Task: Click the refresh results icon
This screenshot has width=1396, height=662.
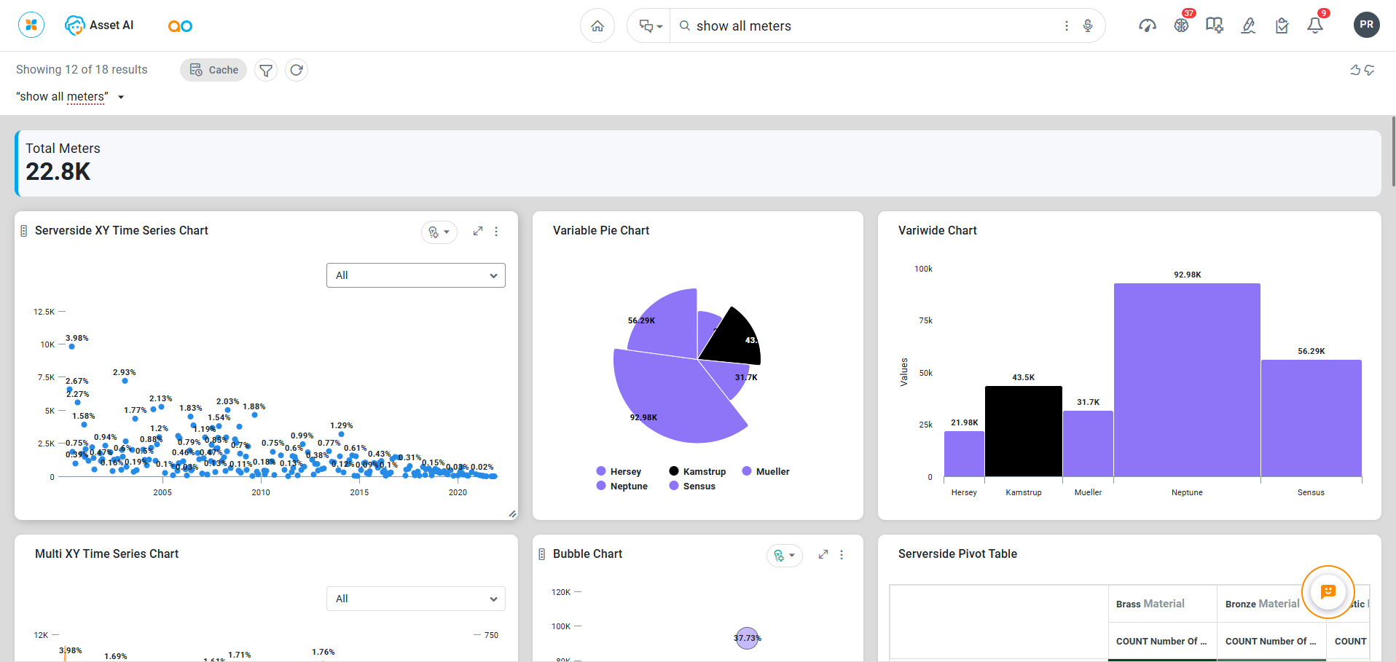Action: (x=296, y=70)
